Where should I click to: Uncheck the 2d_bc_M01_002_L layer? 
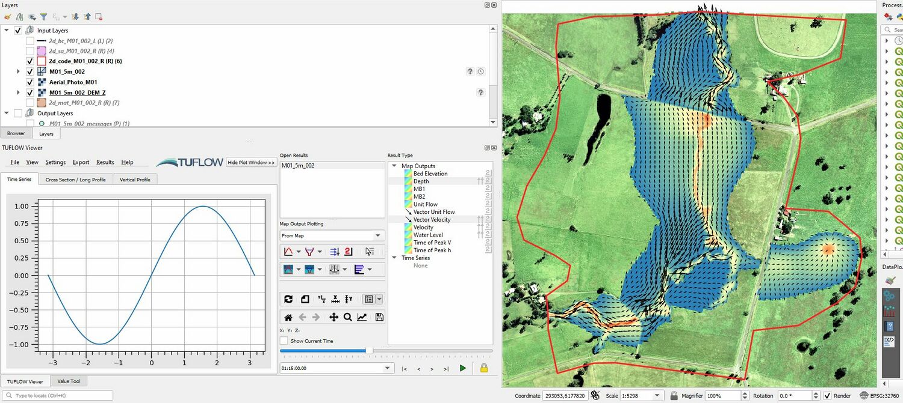(29, 40)
